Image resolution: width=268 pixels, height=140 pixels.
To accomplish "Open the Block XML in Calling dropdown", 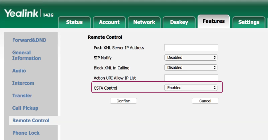I will tap(191, 68).
